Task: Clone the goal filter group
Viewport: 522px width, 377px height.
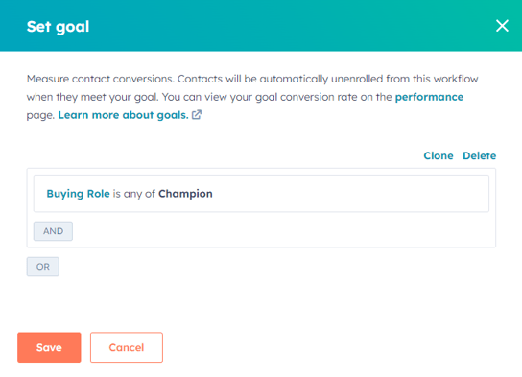Action: (x=439, y=155)
